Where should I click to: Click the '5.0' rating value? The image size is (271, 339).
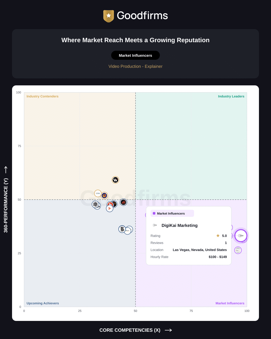click(224, 236)
